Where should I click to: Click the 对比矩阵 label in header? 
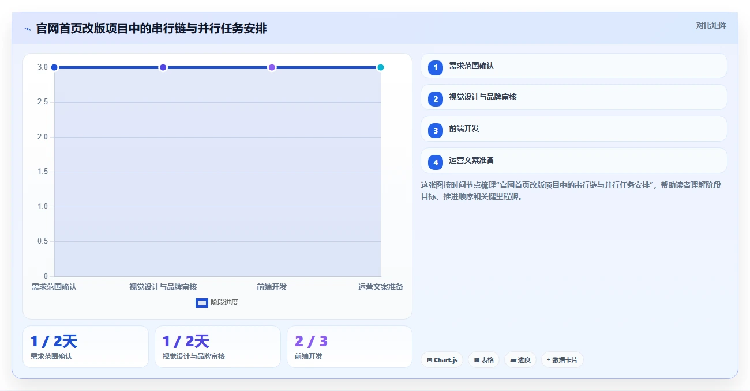[711, 25]
